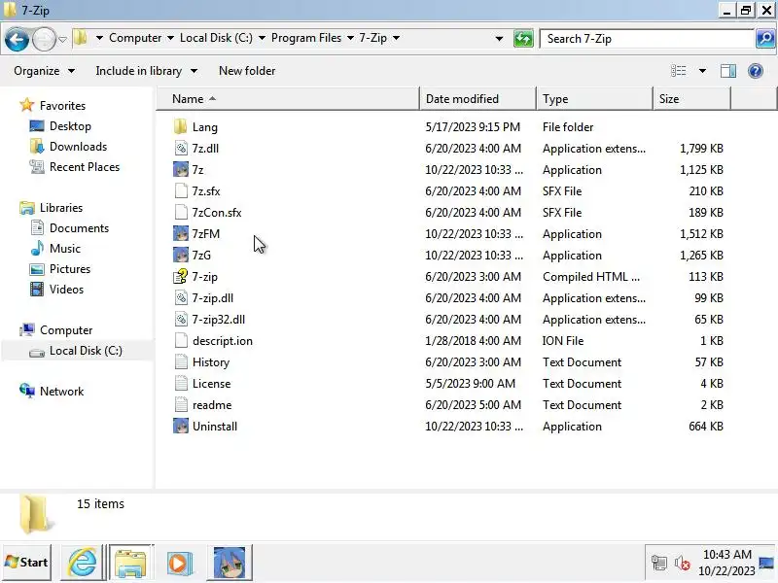Click in the Search 7-Zip field

click(x=647, y=39)
